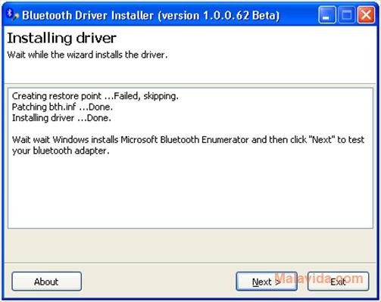Select the 'Installing driver ...Done.' log line
Screen dimensions: 381x302
click(61, 118)
